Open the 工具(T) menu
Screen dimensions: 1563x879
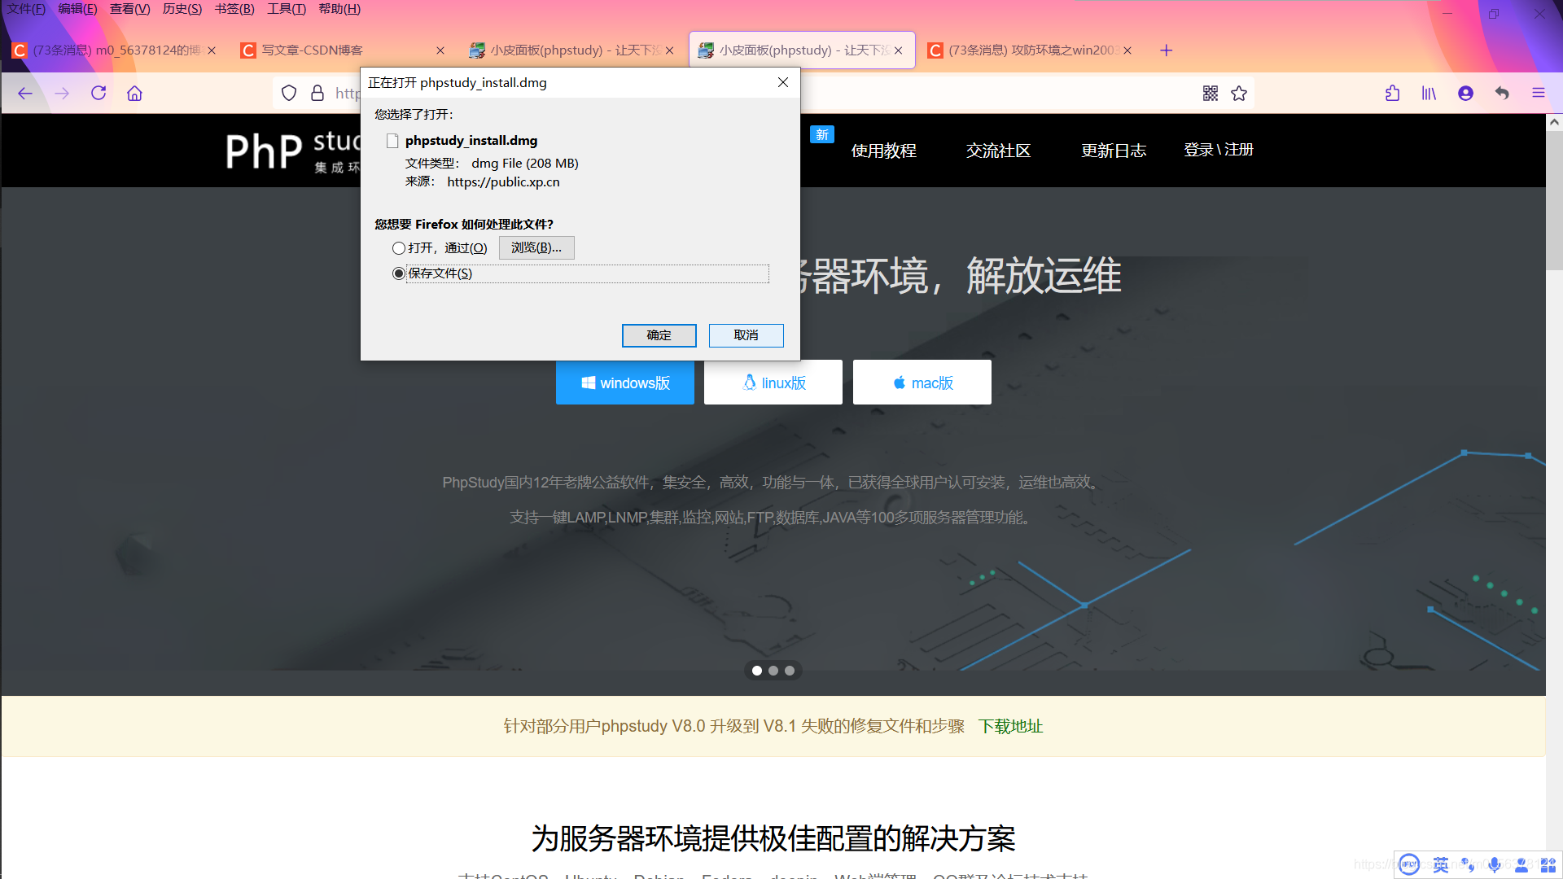287,9
